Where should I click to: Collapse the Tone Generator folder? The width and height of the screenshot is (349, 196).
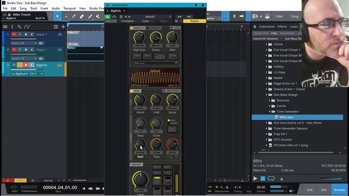[269, 112]
